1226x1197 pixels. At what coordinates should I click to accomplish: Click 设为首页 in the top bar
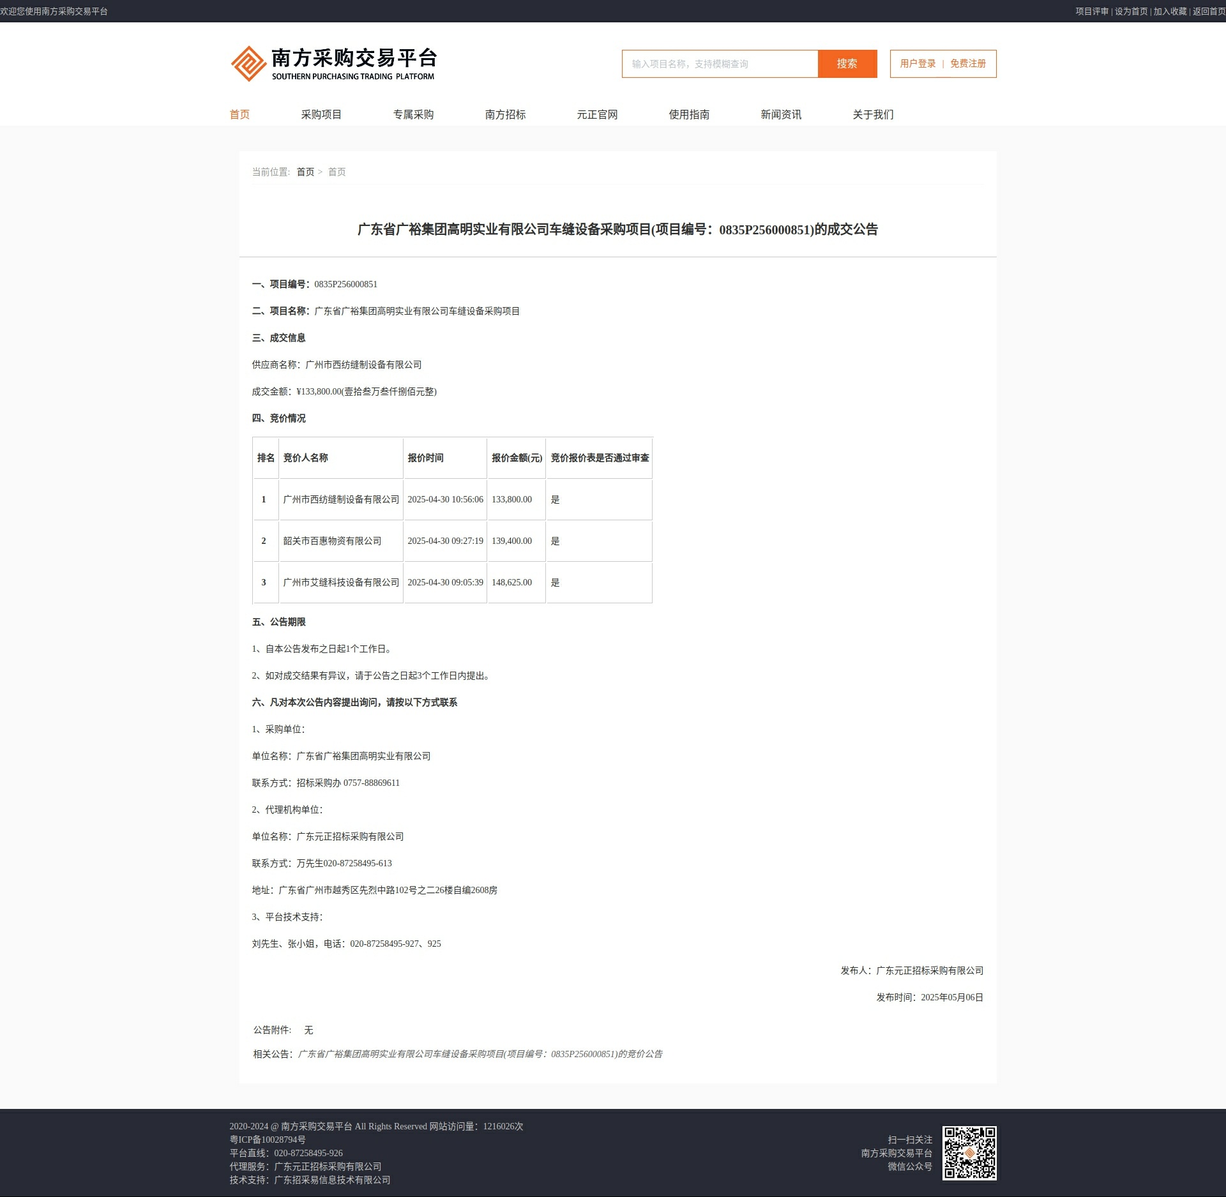click(x=1131, y=11)
